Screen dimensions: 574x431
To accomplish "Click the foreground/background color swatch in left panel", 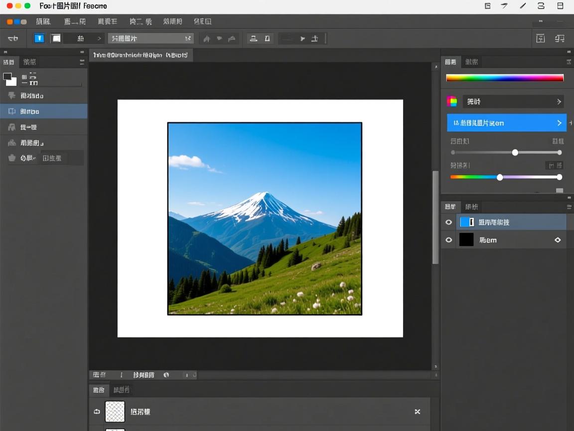I will (x=10, y=79).
